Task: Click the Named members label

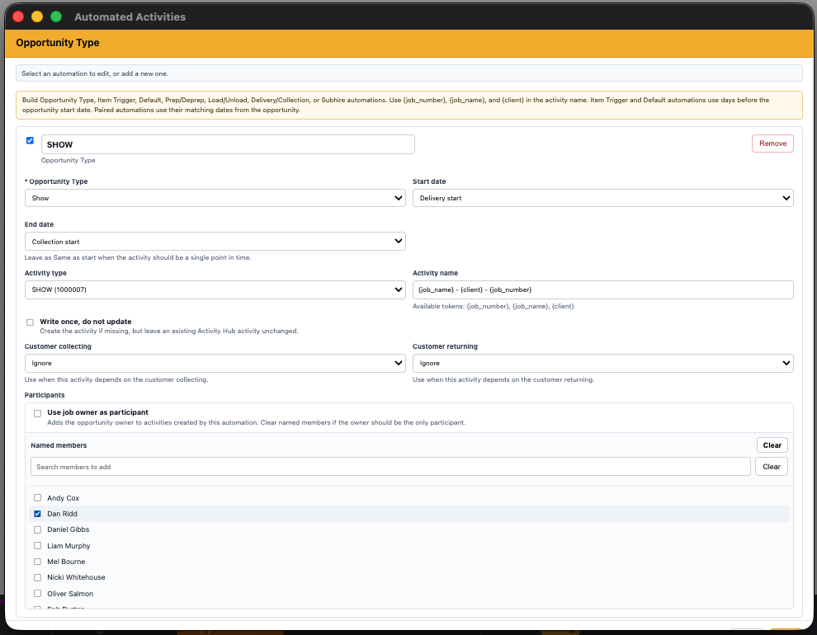Action: tap(59, 445)
